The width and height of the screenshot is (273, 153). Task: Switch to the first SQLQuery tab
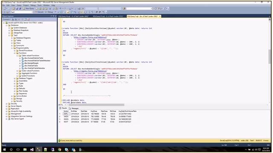point(73,16)
